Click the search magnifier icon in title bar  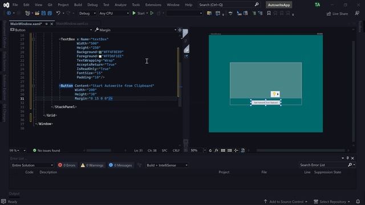(x=257, y=5)
